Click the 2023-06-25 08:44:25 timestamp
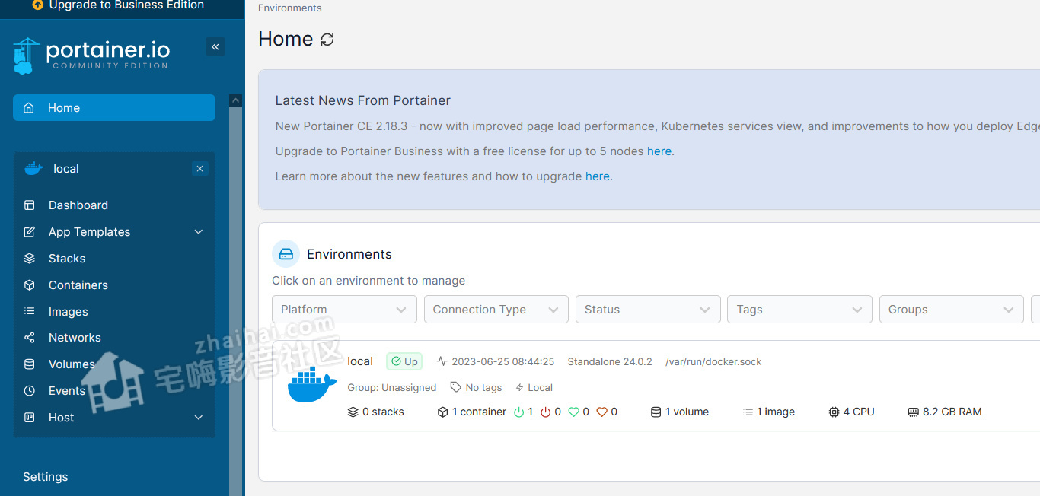 (x=503, y=362)
